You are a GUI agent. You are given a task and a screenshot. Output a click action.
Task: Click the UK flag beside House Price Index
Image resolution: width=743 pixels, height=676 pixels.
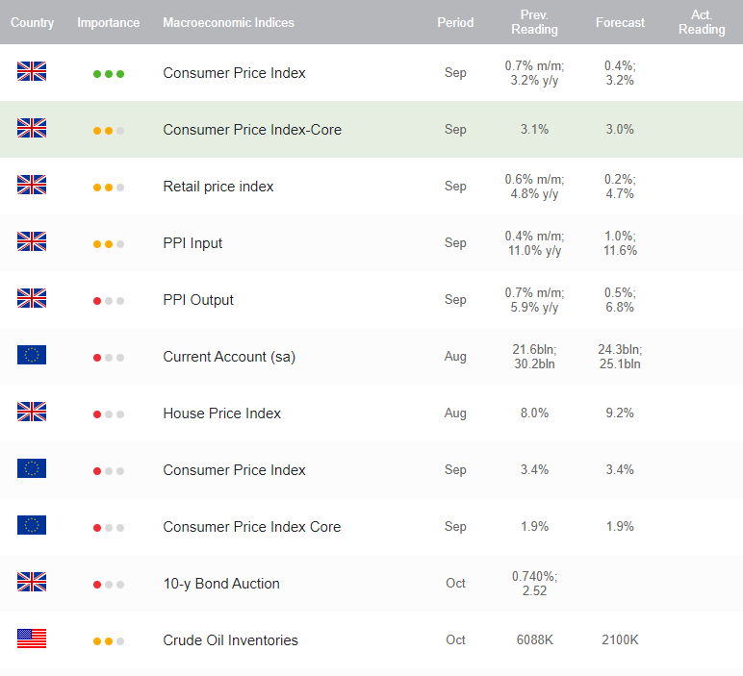(32, 412)
